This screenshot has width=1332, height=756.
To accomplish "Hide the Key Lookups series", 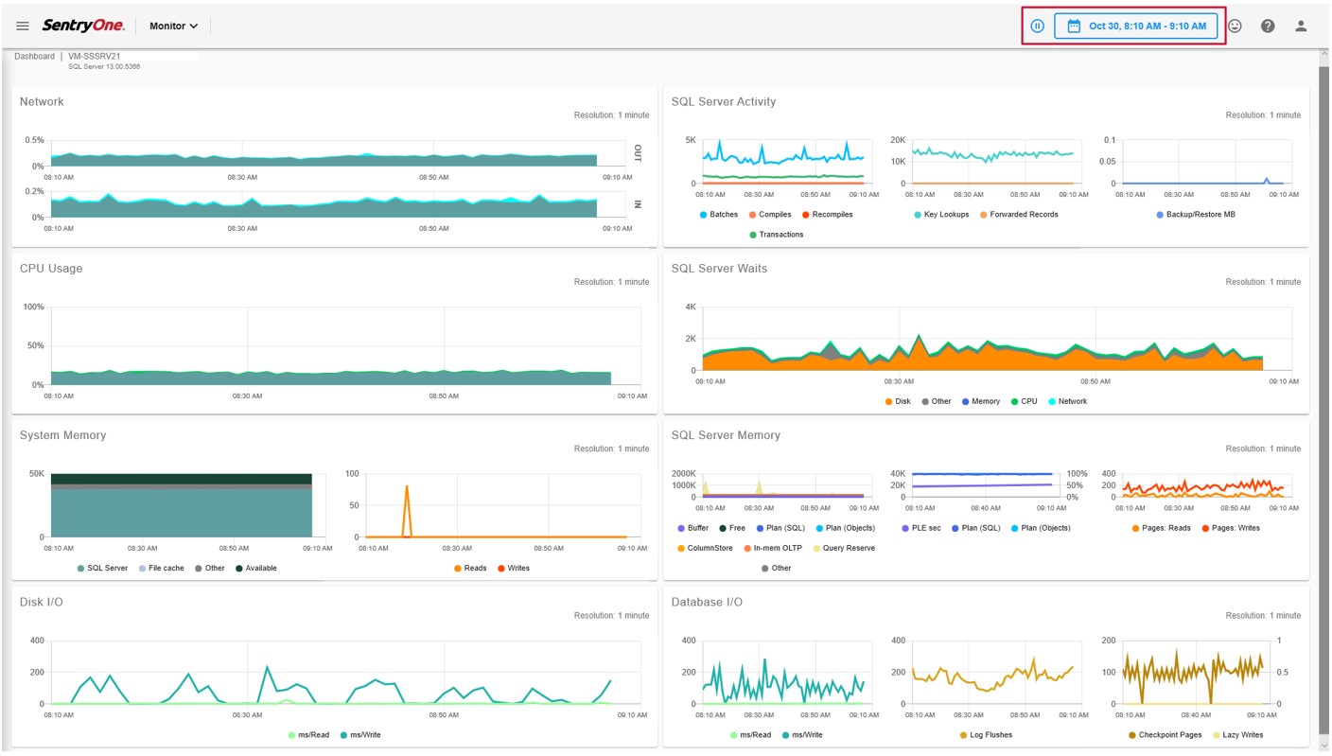I will (x=941, y=215).
